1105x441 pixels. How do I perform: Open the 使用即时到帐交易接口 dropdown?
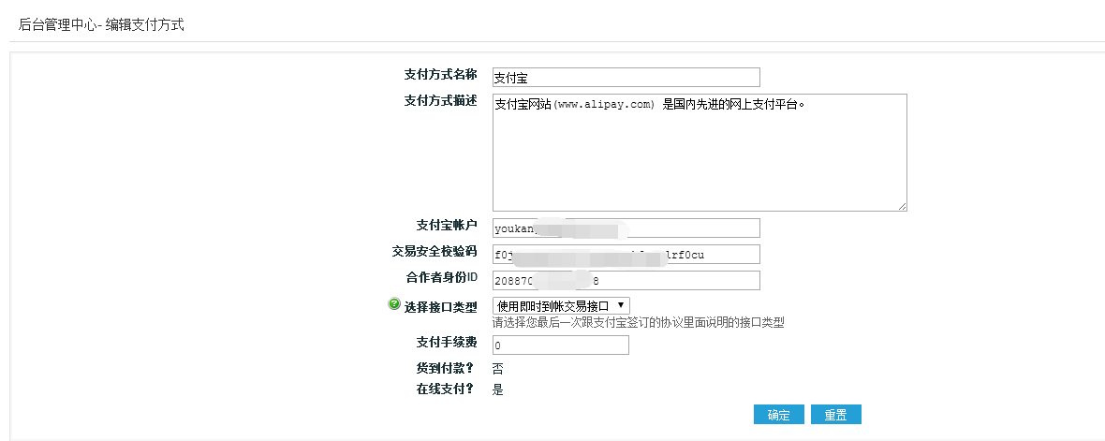tap(561, 306)
